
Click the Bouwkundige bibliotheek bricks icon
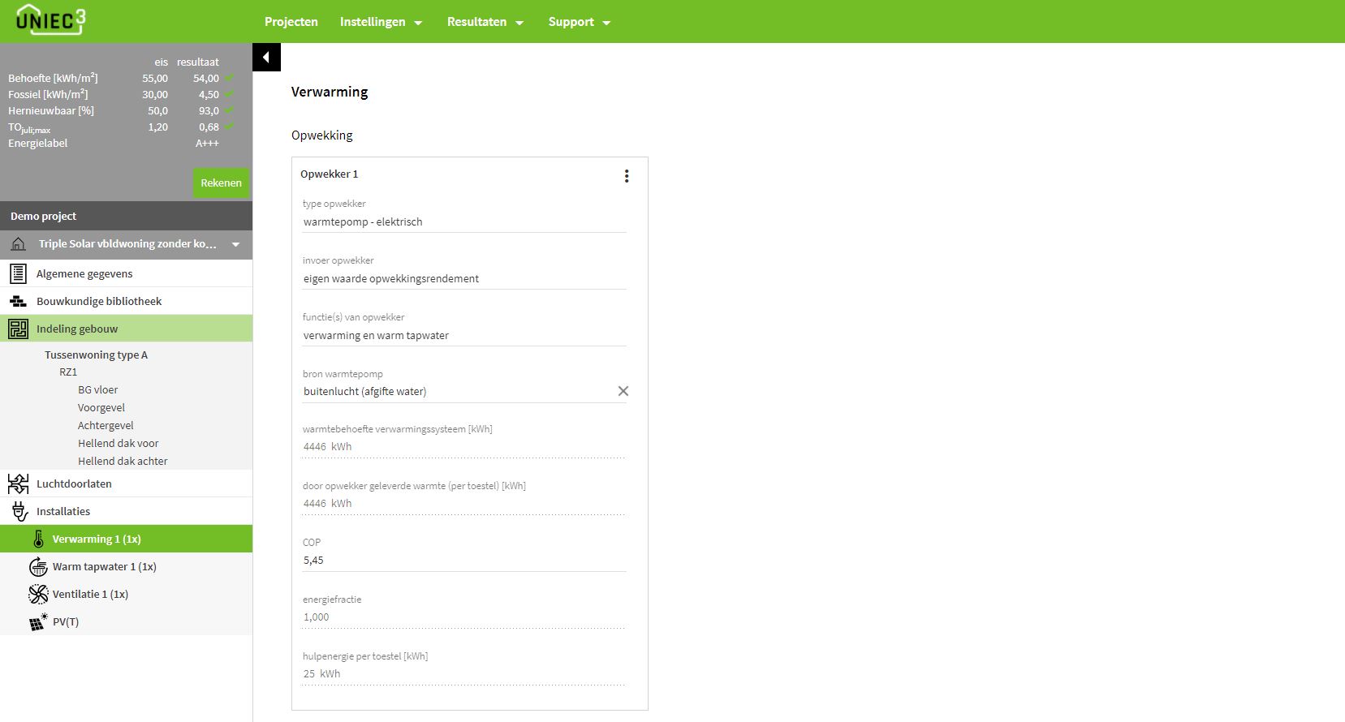pos(18,302)
